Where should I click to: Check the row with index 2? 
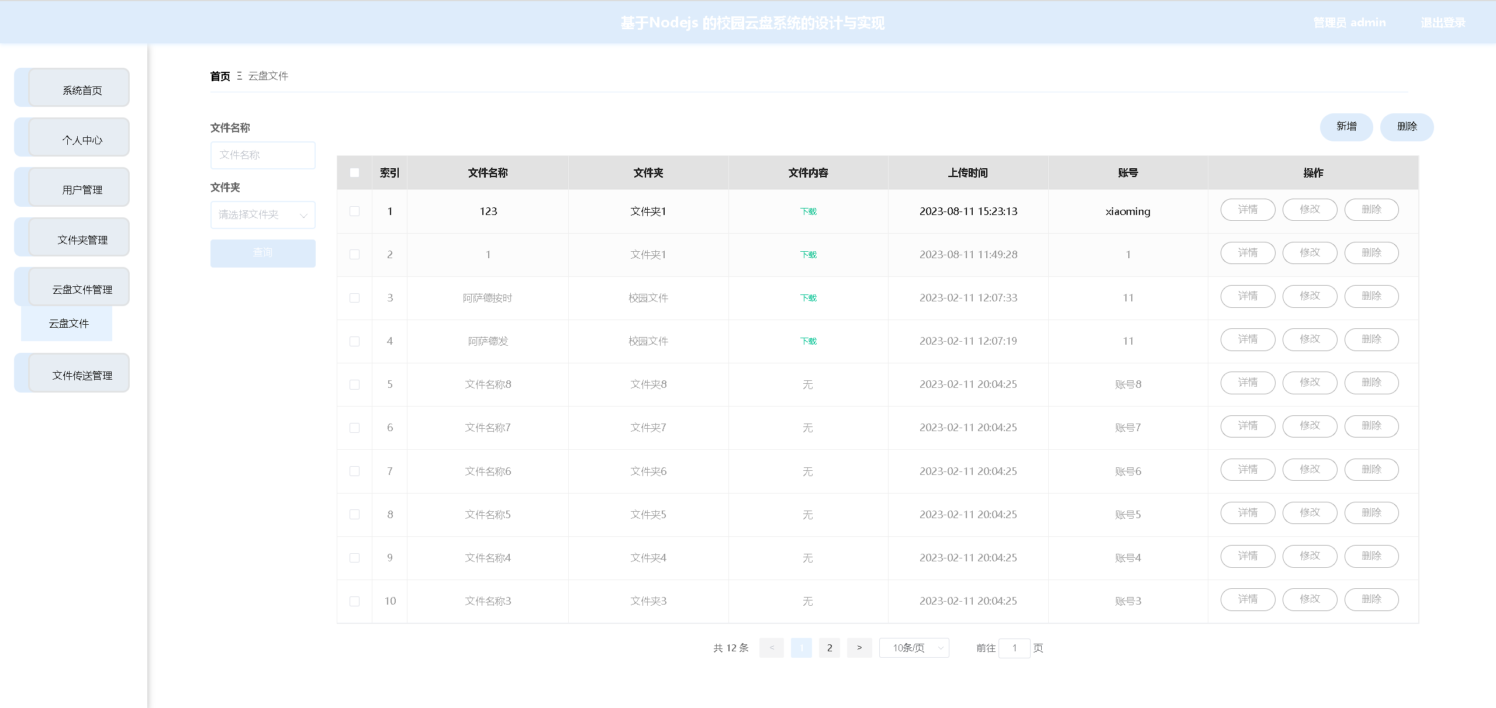click(x=354, y=254)
